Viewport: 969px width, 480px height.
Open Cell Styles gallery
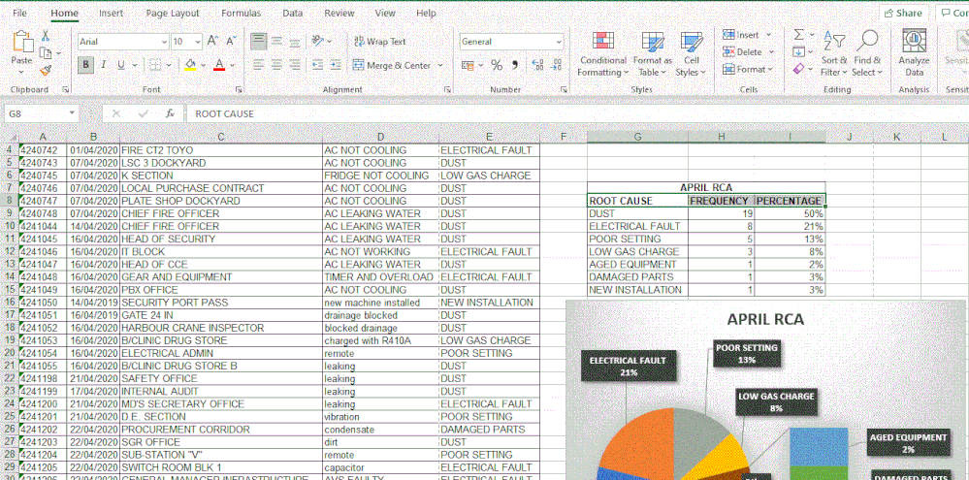[691, 53]
